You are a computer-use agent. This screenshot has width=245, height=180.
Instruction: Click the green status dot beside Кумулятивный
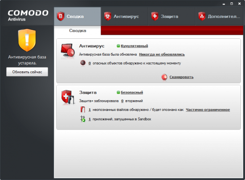118,46
